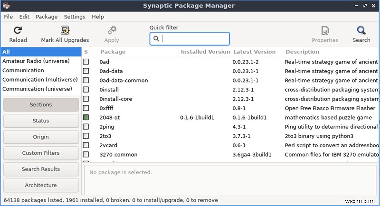Viewport: 380px width, 206px height.
Task: Select the Communication section
Action: tap(41, 70)
